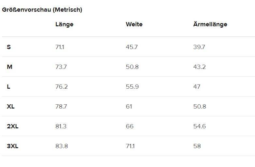Click the 76.2 length value for L
The width and height of the screenshot is (255, 167).
point(61,87)
